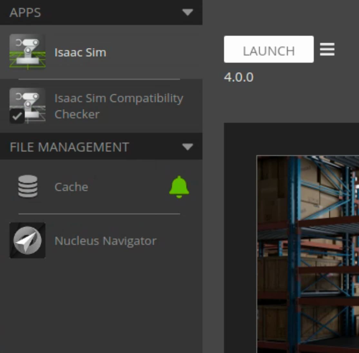Collapse the FILE MANAGEMENT section arrow
This screenshot has height=353, width=359.
pyautogui.click(x=188, y=147)
